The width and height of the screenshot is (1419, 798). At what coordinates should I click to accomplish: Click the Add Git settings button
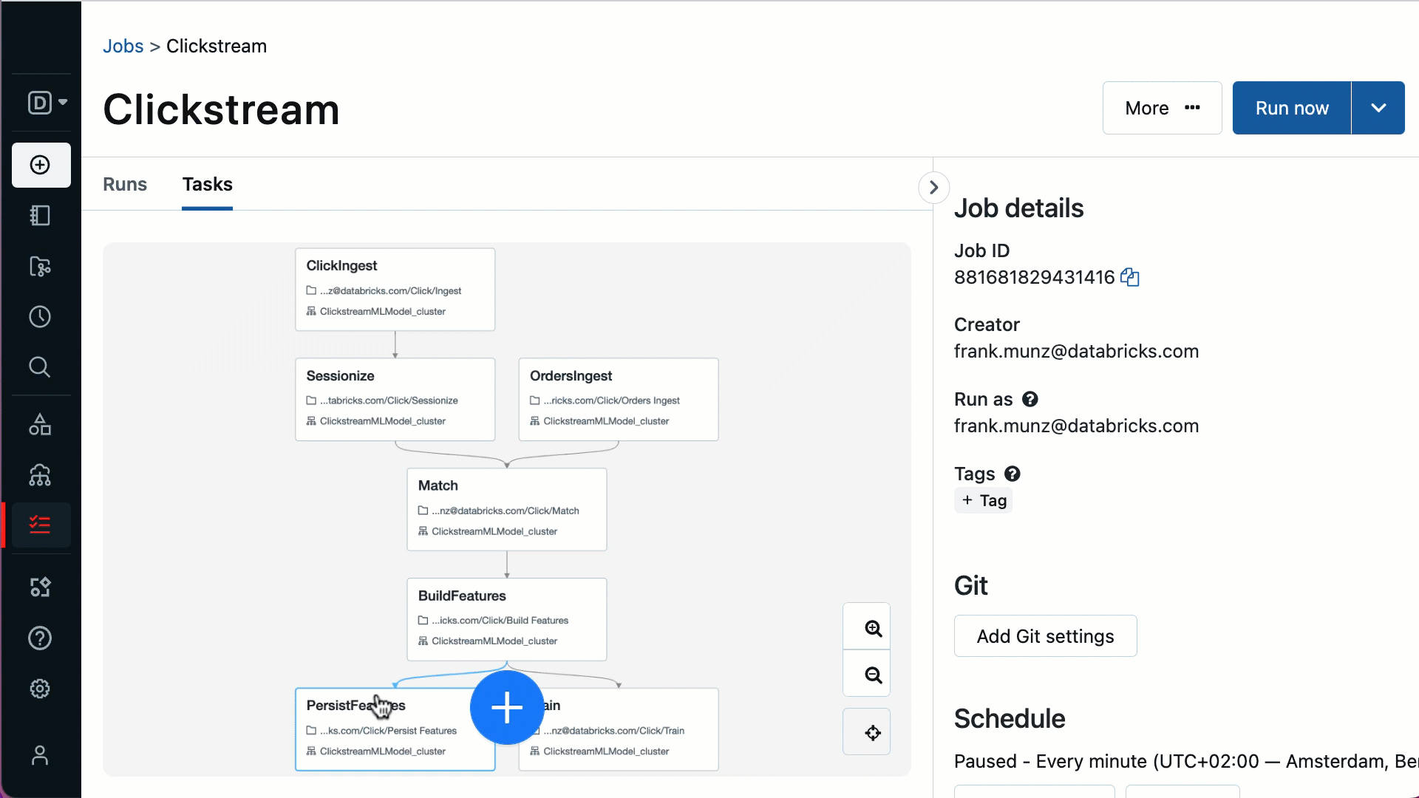point(1045,636)
